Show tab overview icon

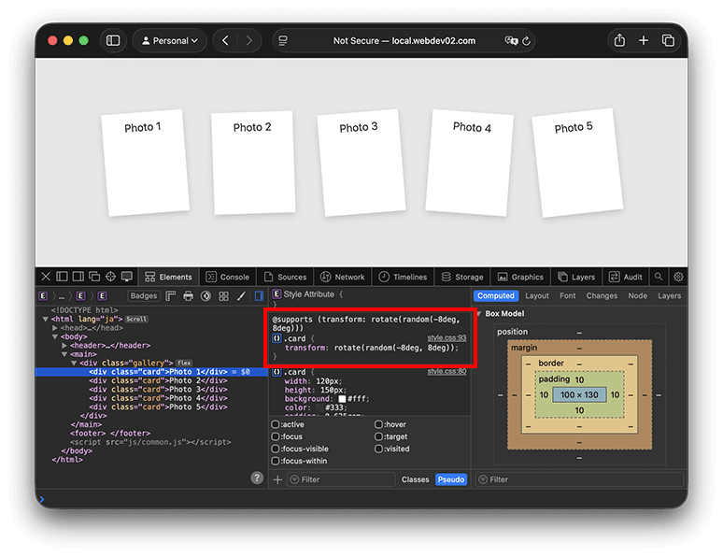tap(668, 40)
